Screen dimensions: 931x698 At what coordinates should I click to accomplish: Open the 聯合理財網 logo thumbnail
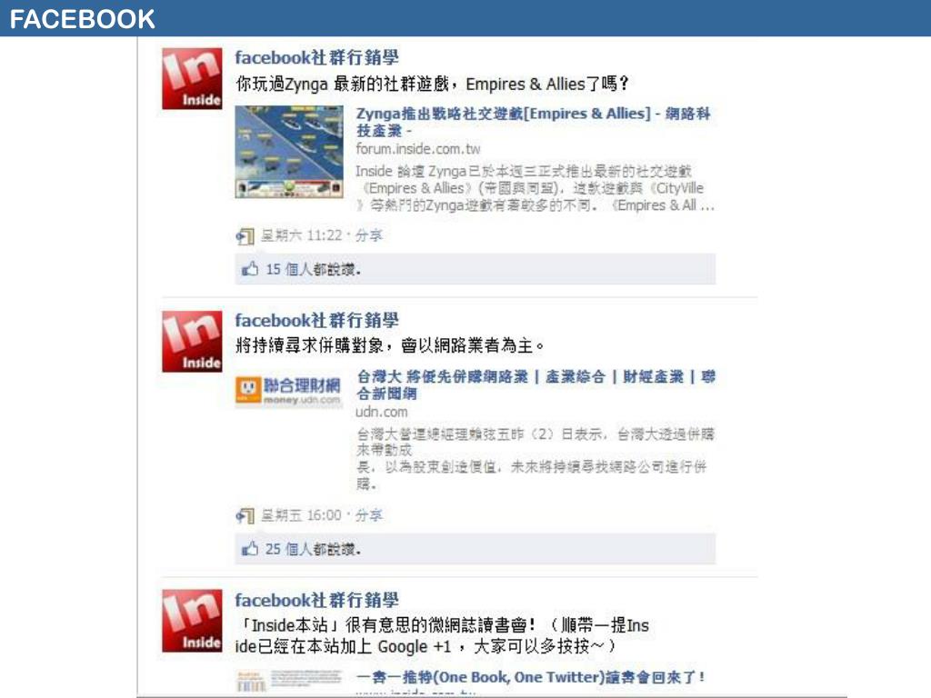pos(289,391)
